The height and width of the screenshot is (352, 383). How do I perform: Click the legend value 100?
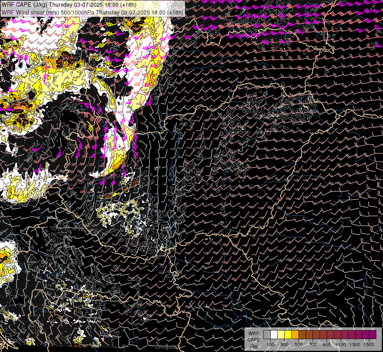pyautogui.click(x=270, y=345)
